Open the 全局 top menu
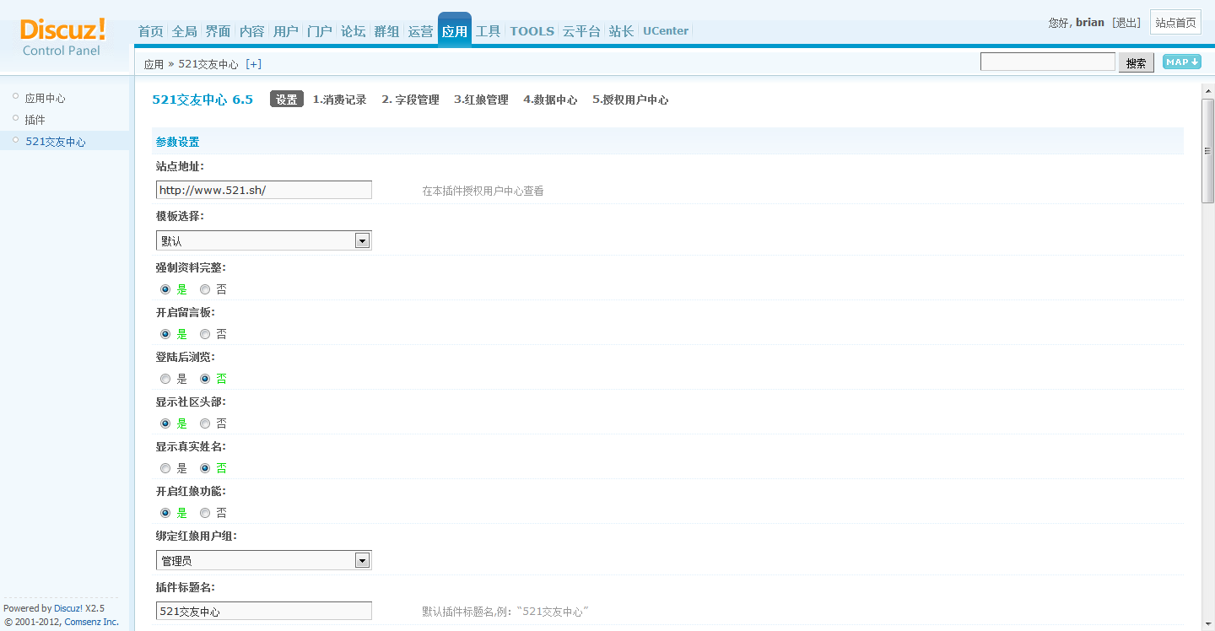1215x631 pixels. (x=185, y=31)
